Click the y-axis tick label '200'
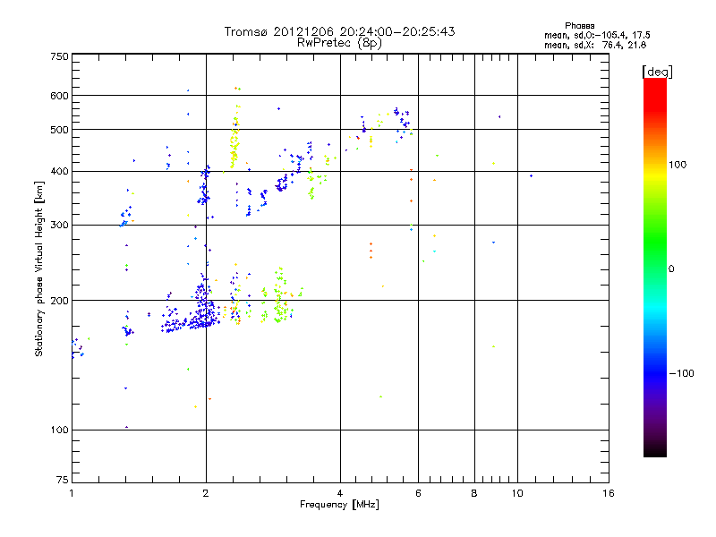The height and width of the screenshot is (537, 716). coord(60,301)
